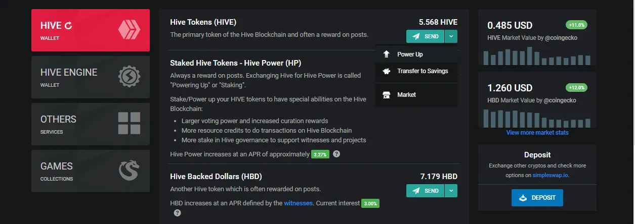Click the Deposit heading text

[x=537, y=155]
